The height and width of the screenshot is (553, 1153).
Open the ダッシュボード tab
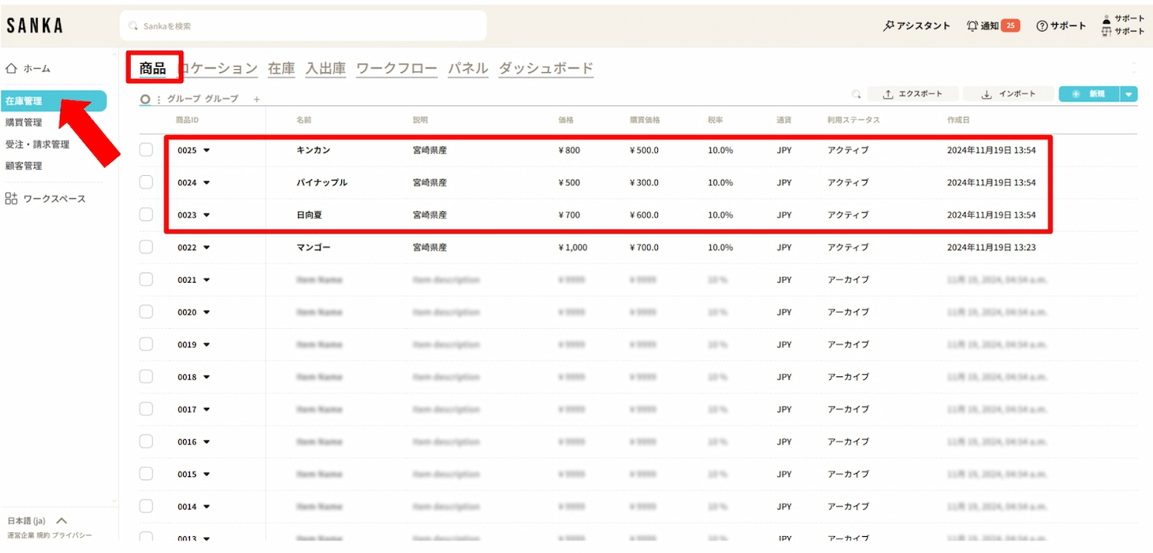coord(546,68)
